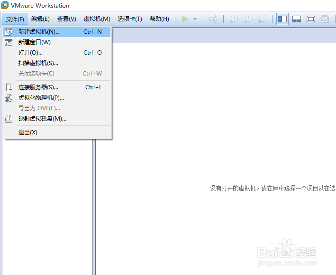Click the connect server menu icon
The image size is (336, 275).
point(9,87)
